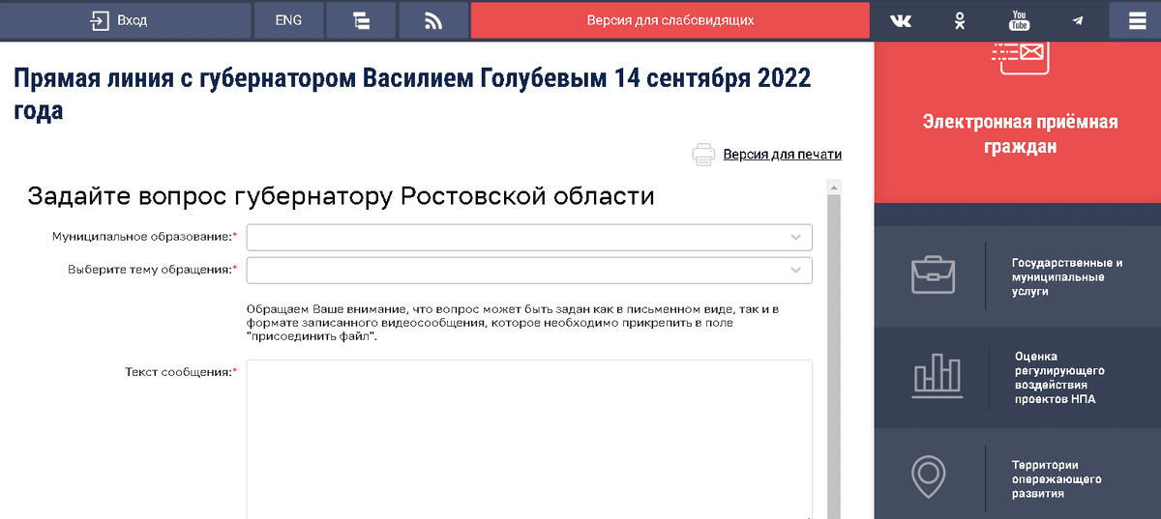
Task: Open the Версия для печати link
Action: (x=782, y=155)
